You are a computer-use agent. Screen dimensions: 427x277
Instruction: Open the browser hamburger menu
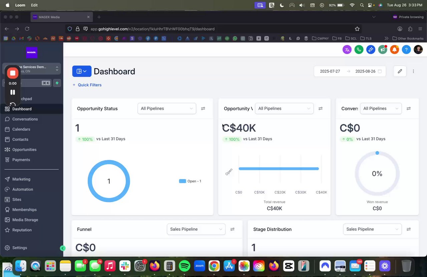tap(420, 29)
